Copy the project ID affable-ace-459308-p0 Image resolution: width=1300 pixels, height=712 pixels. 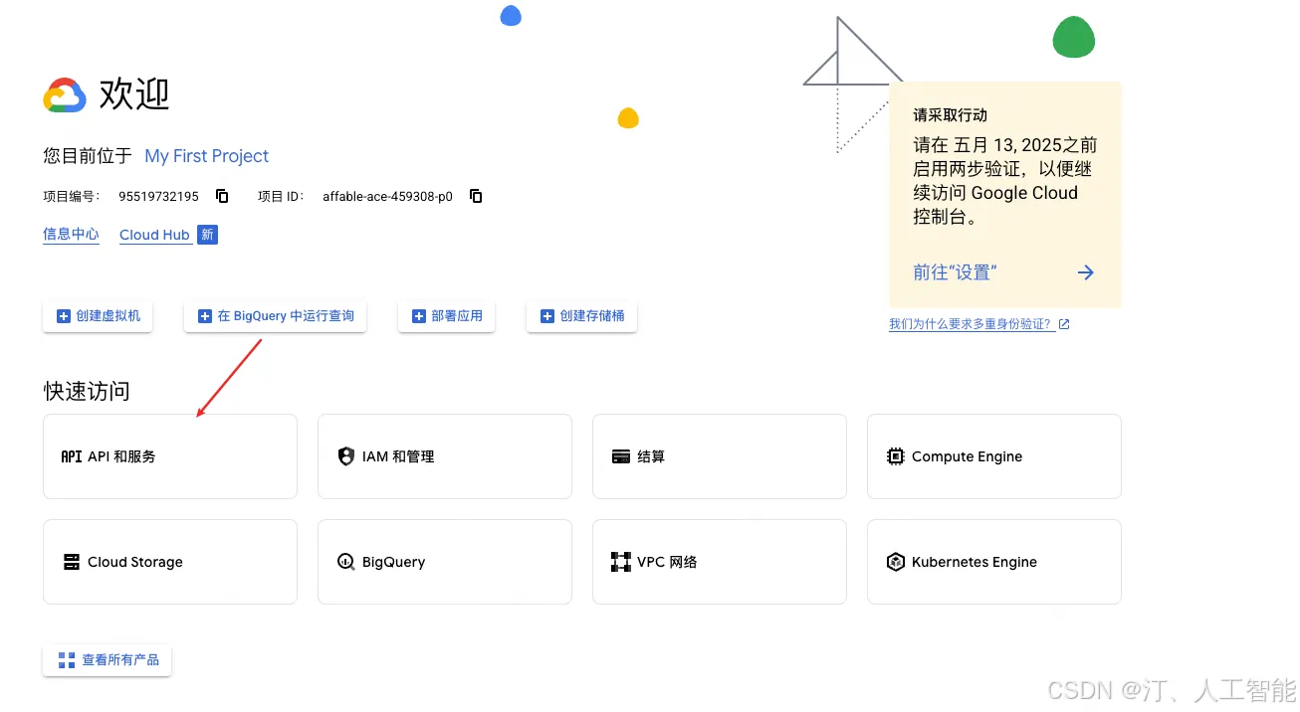pos(476,196)
